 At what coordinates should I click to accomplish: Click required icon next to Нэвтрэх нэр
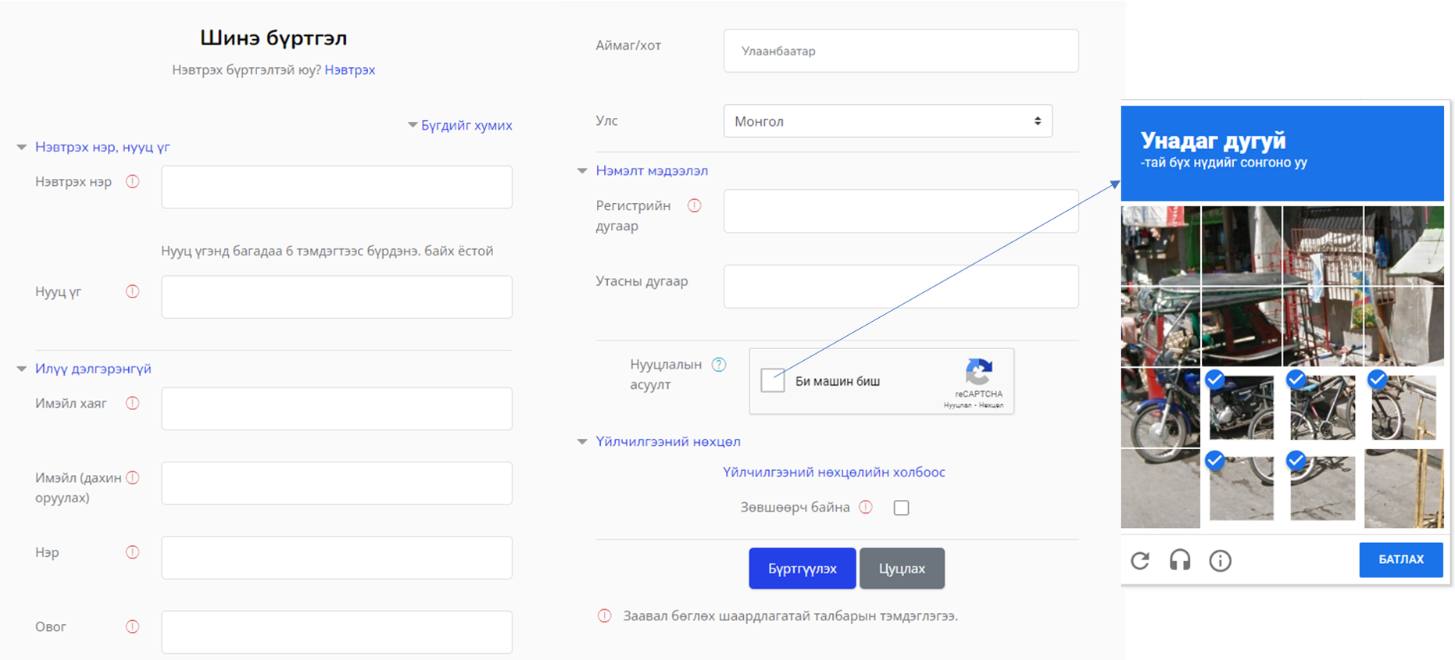pyautogui.click(x=133, y=181)
